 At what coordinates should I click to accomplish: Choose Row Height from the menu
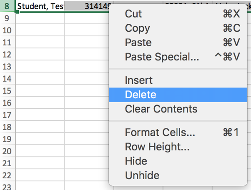tap(157, 147)
